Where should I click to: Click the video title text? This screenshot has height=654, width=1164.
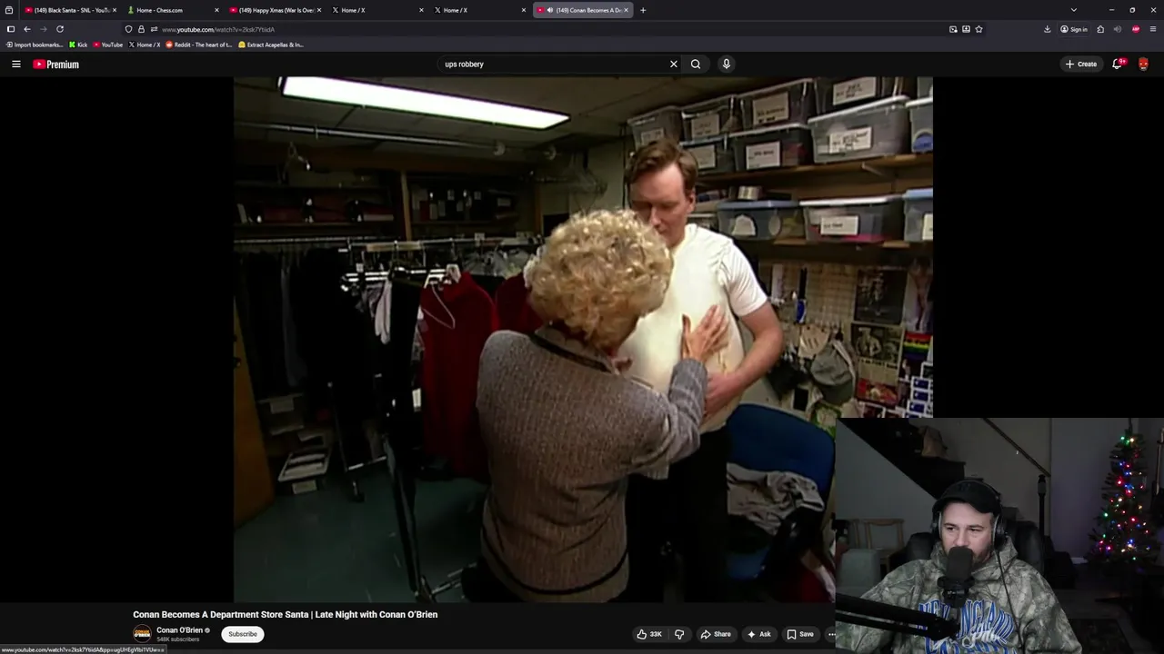(x=286, y=614)
